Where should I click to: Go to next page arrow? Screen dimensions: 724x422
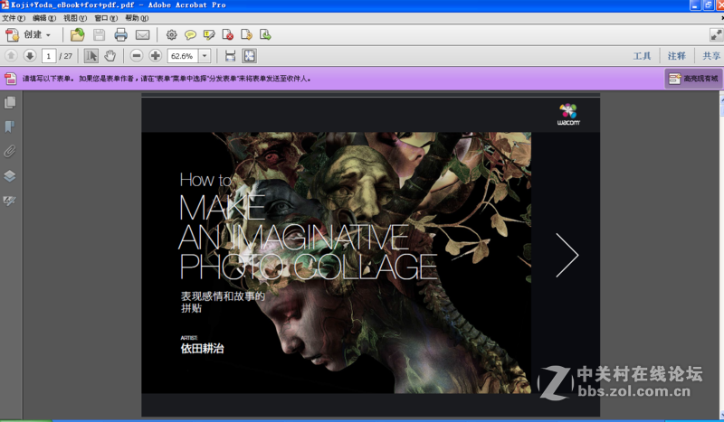point(30,56)
